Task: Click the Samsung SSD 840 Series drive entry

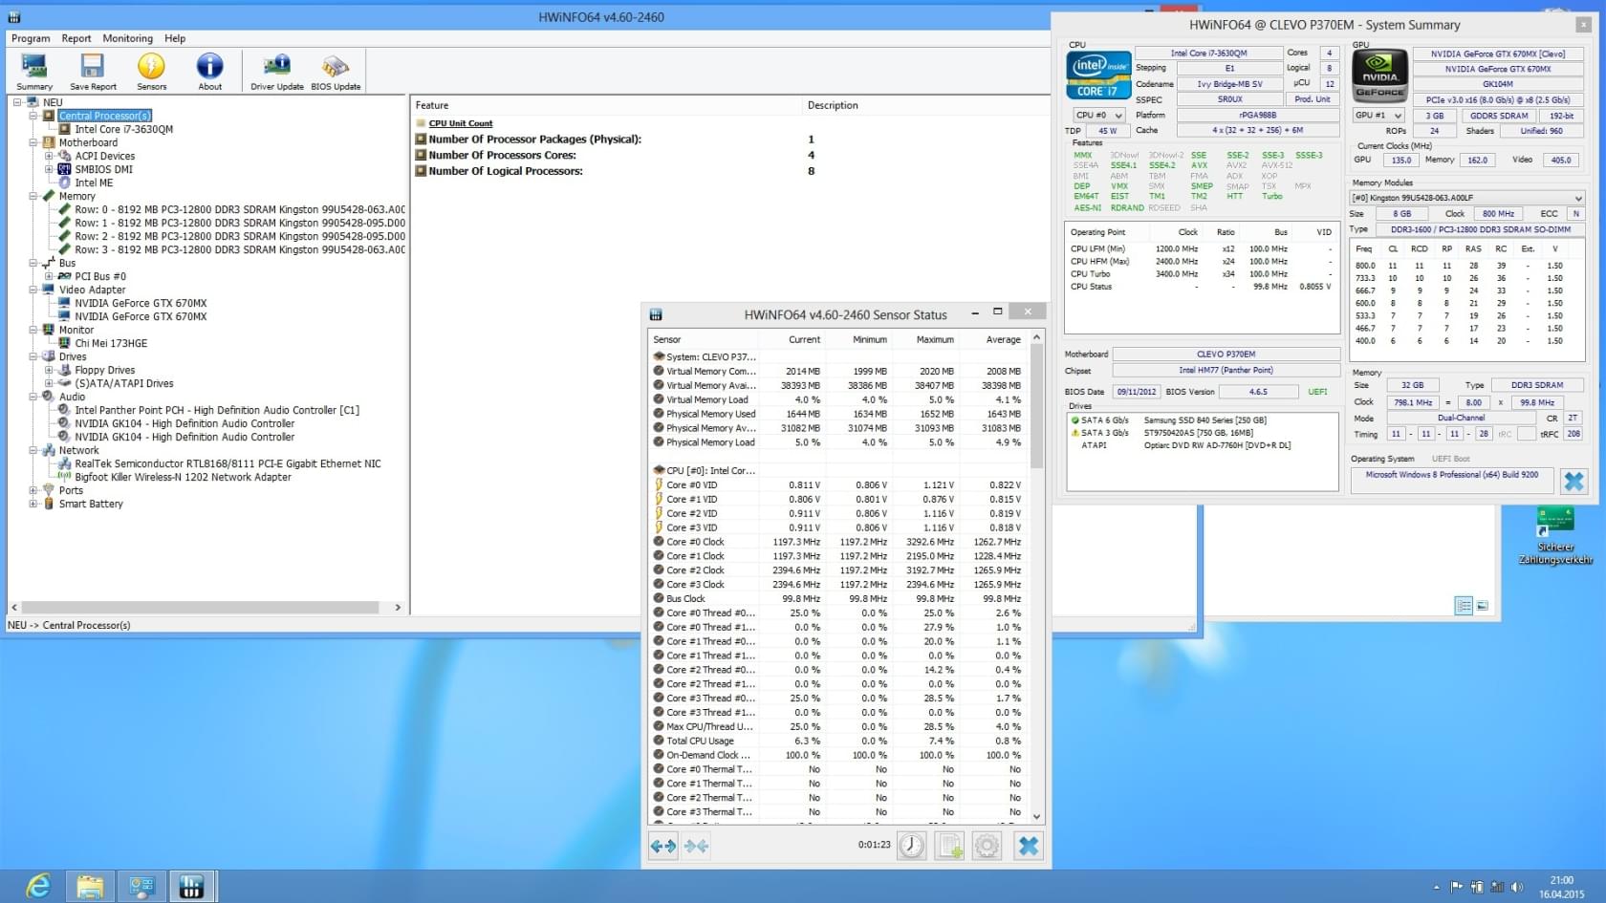Action: point(1204,420)
